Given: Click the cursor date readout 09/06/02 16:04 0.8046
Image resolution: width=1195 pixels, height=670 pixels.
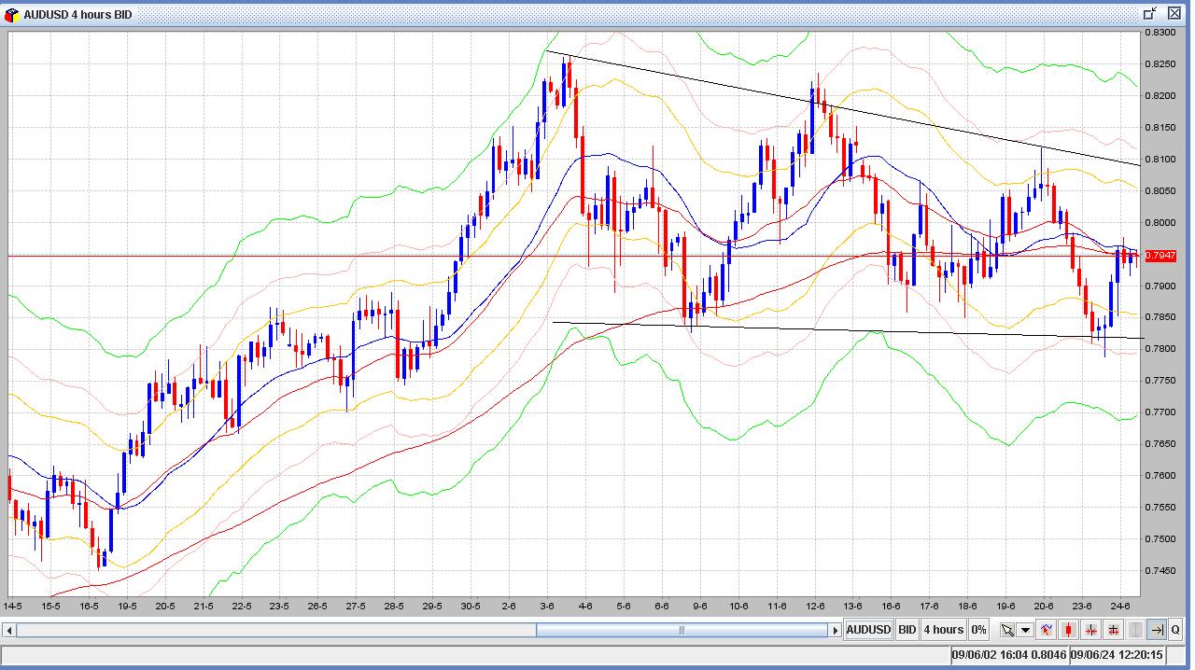Looking at the screenshot, I should [x=1009, y=655].
